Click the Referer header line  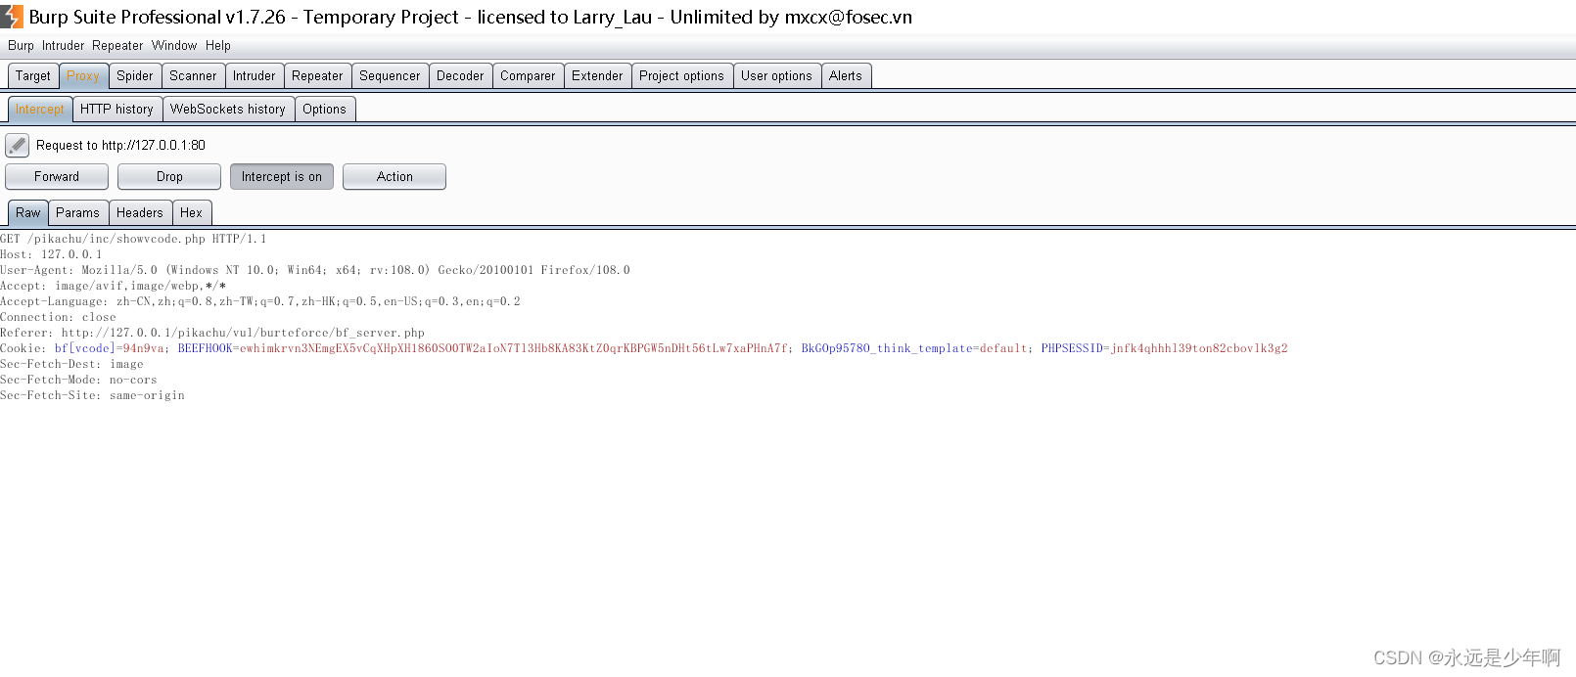pyautogui.click(x=212, y=333)
